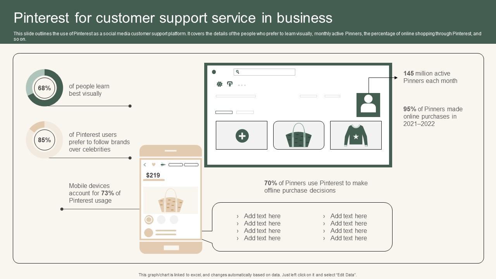
Task: Click the 68% donut chart
Action: [x=45, y=88]
